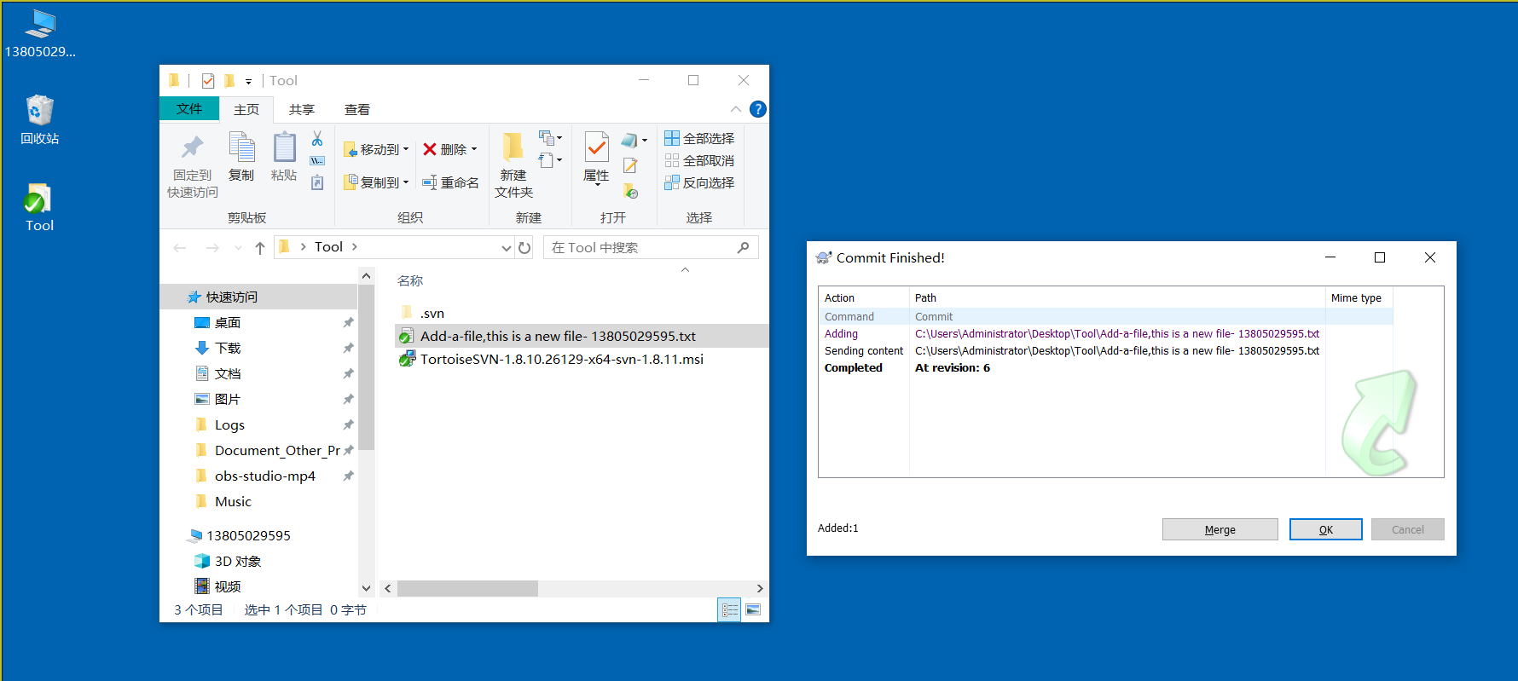The width and height of the screenshot is (1518, 681).
Task: Select Pictures in navigation pane
Action: [228, 399]
